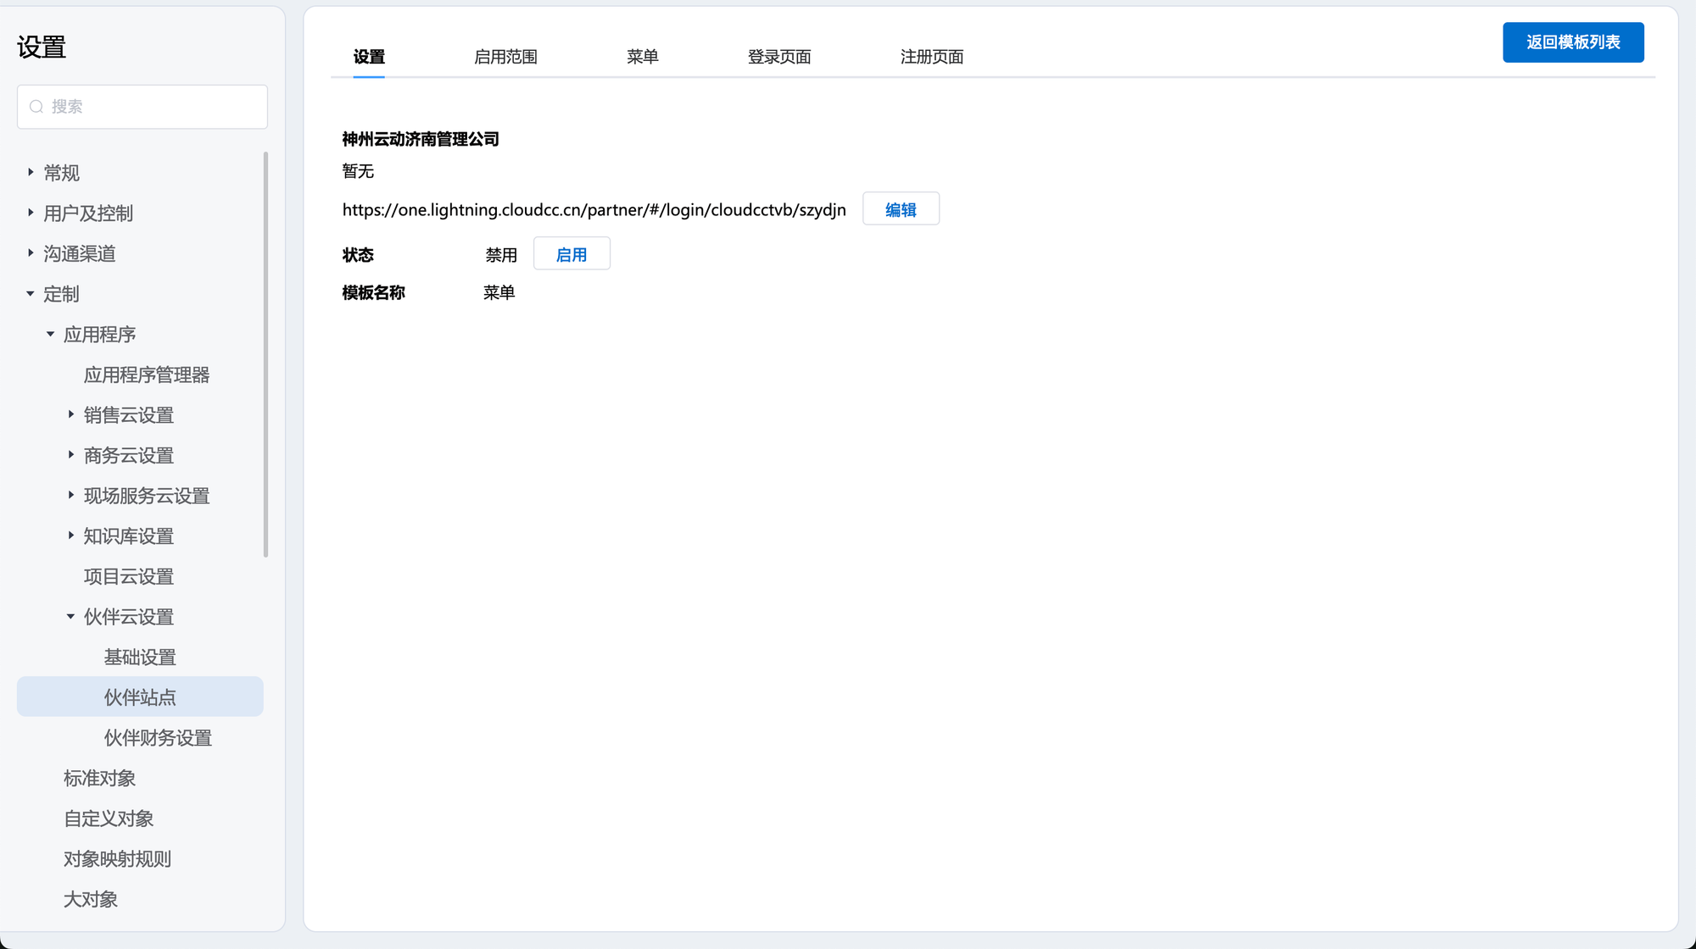Select 基础设置 under 伙伴云设置

(x=140, y=658)
